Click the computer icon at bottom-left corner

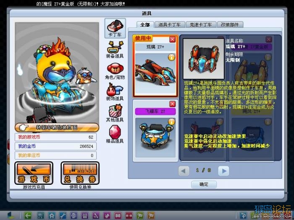click(11, 216)
